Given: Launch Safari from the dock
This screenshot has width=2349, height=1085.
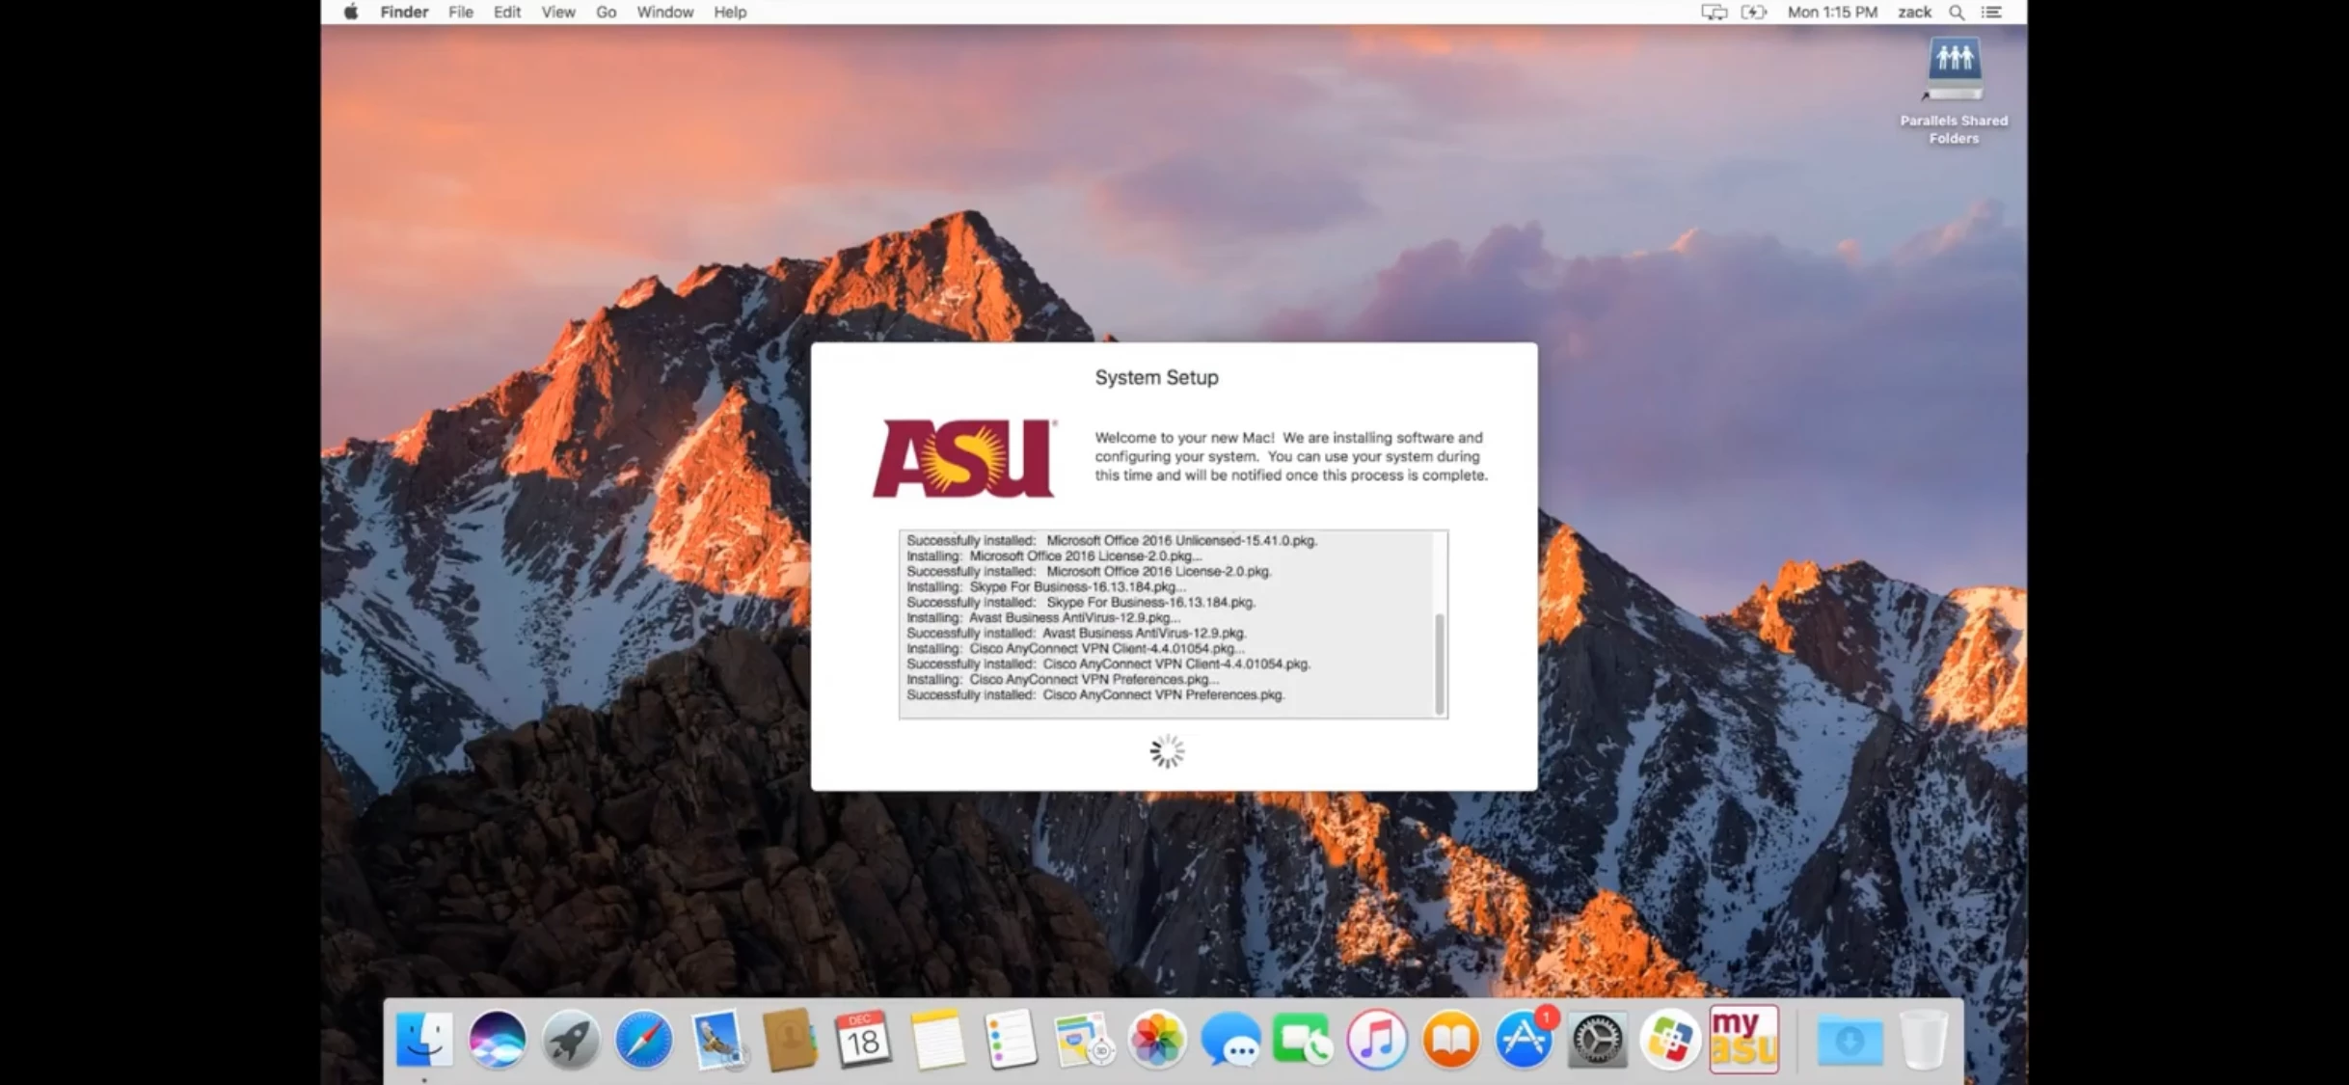Looking at the screenshot, I should click(643, 1040).
